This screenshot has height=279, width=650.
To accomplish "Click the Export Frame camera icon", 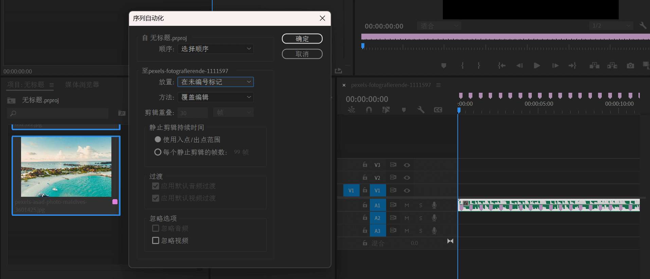I will pos(630,66).
